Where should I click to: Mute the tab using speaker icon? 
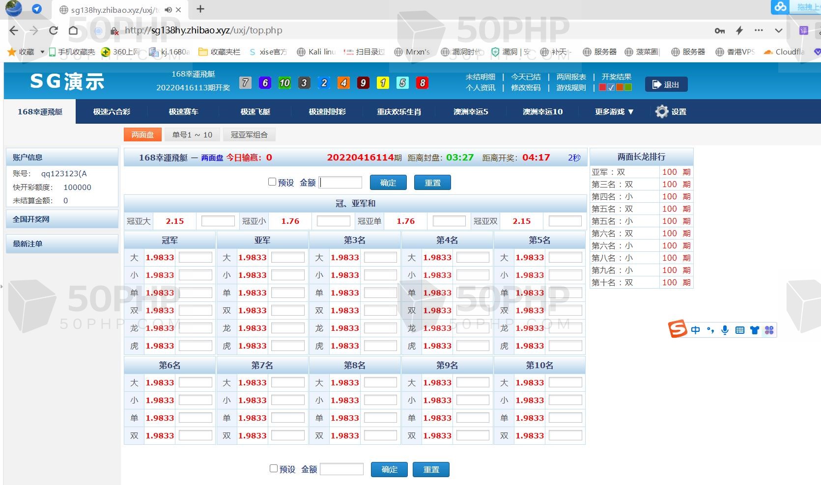(168, 10)
